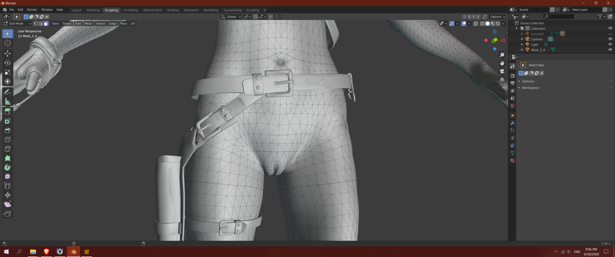Viewport: 615px width, 257px height.
Task: Enable face select mode
Action: 46,23
